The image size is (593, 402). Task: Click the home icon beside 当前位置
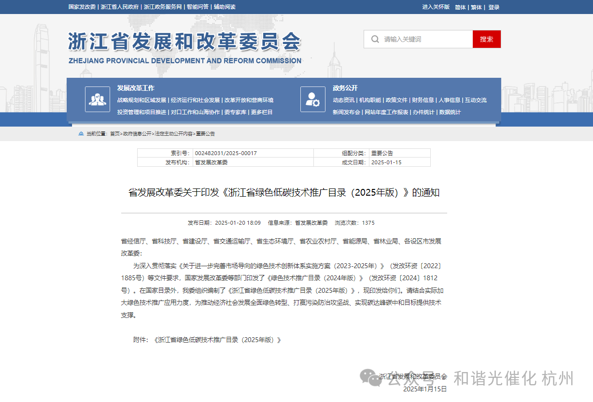coord(81,134)
